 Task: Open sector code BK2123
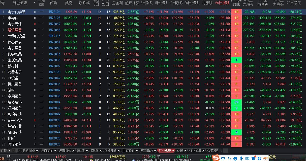point(55,18)
